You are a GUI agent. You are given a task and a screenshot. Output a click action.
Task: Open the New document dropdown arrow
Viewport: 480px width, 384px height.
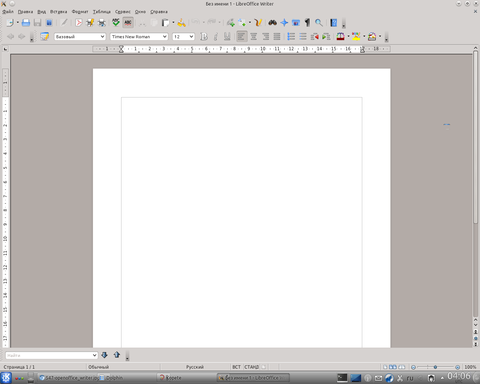pyautogui.click(x=17, y=22)
